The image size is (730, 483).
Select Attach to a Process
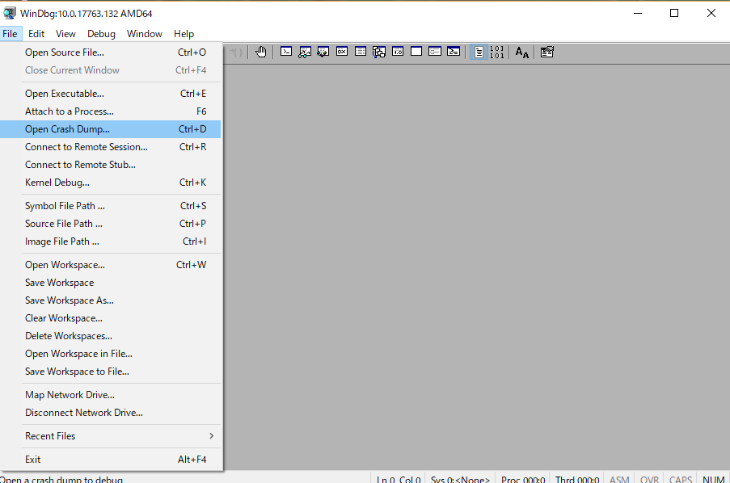tap(110, 111)
